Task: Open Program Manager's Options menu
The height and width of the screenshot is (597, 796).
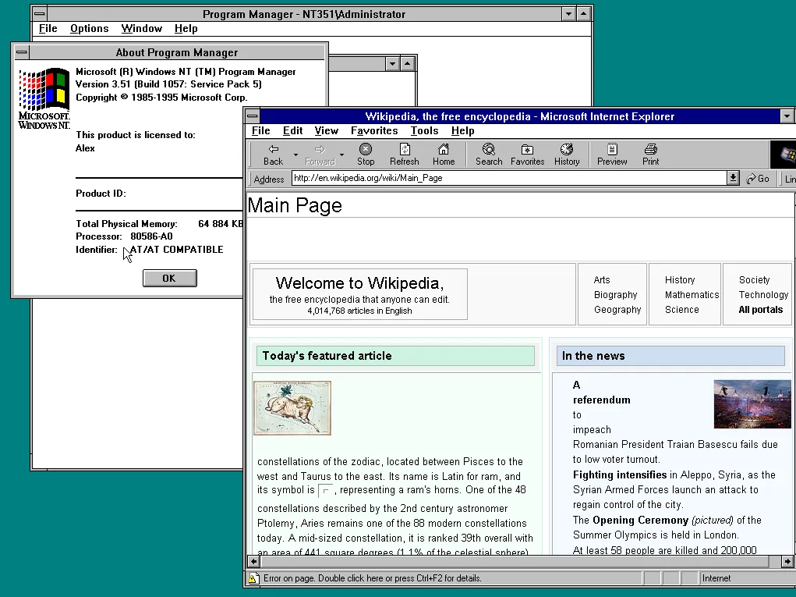Action: (90, 28)
